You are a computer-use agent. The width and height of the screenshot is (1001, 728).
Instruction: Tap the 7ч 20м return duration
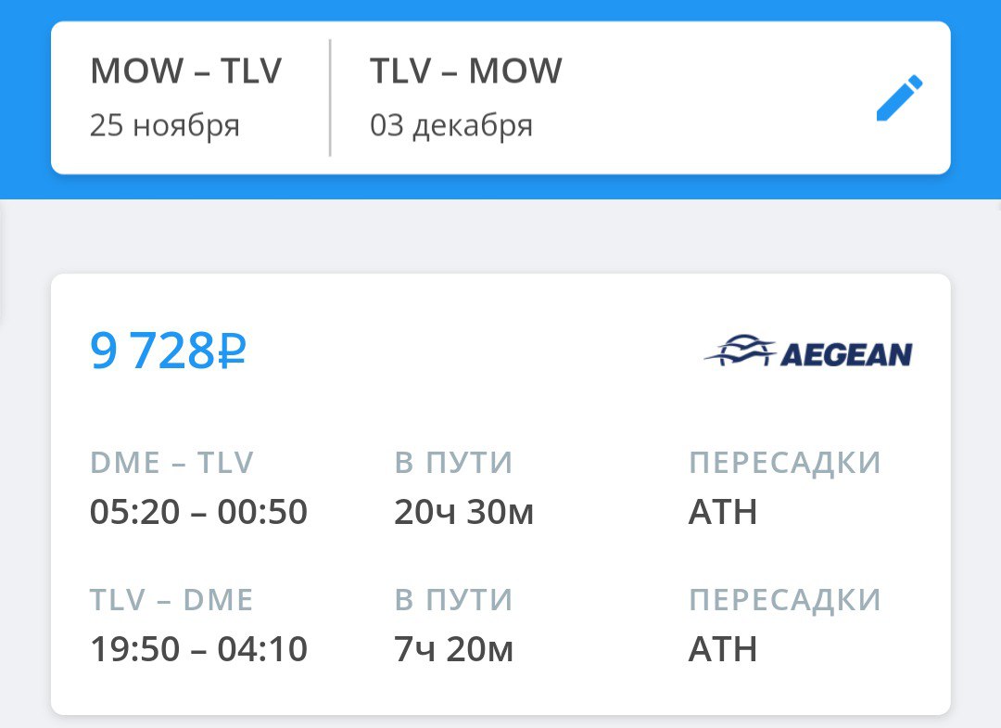pos(453,649)
